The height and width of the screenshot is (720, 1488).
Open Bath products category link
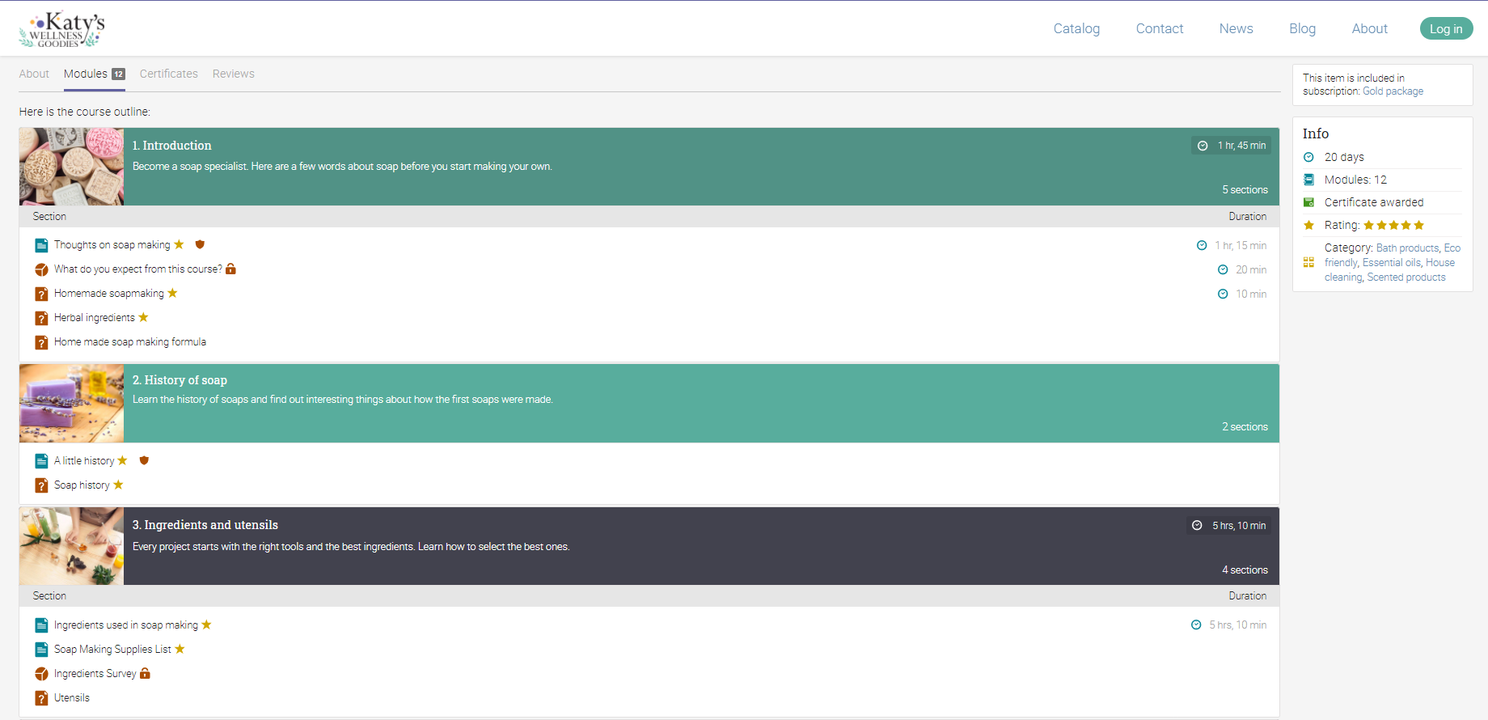point(1407,248)
